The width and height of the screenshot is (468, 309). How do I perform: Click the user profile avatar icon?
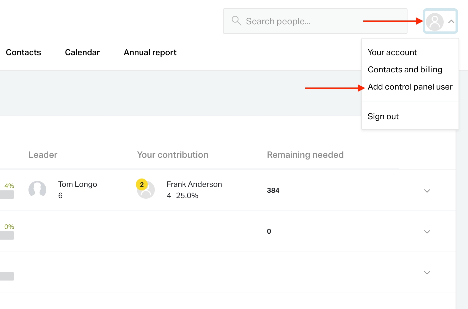pos(434,21)
